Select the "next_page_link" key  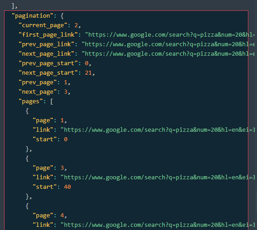(46, 54)
